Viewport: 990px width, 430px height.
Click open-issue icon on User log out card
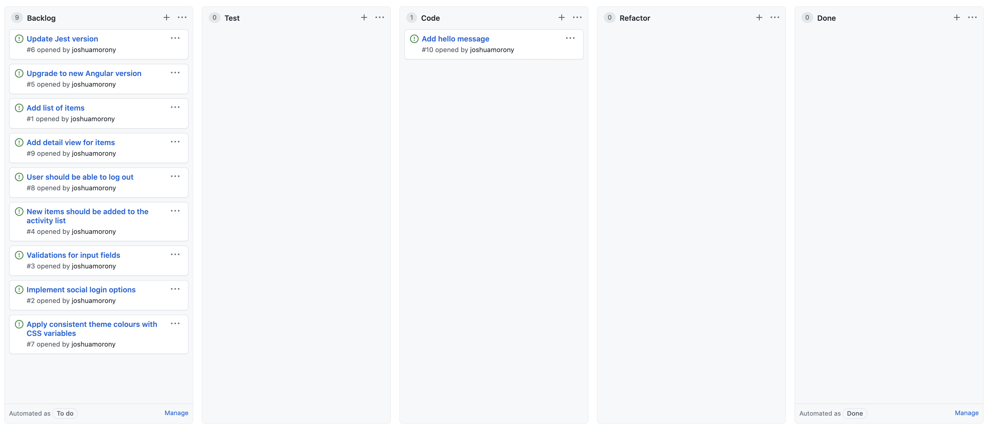[x=19, y=177]
